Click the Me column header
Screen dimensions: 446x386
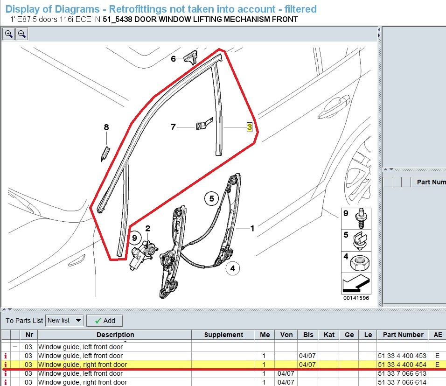tap(265, 335)
